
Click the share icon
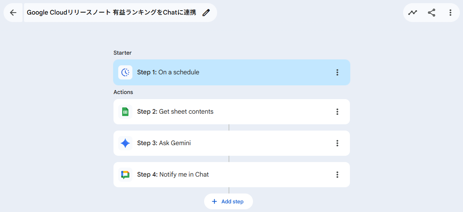coord(431,13)
